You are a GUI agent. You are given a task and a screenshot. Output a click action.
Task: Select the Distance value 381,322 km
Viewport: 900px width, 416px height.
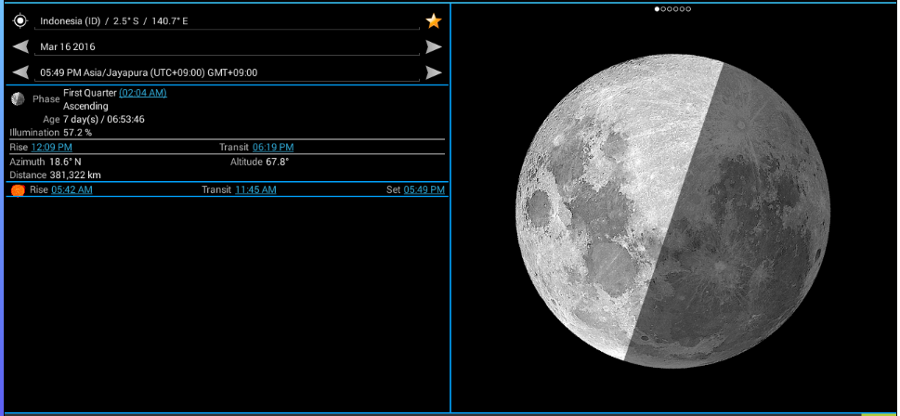point(75,175)
